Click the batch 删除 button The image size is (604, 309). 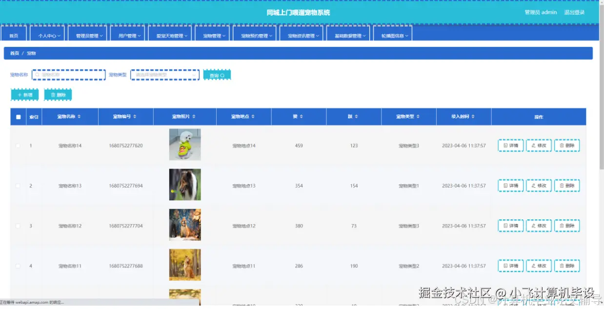(58, 94)
